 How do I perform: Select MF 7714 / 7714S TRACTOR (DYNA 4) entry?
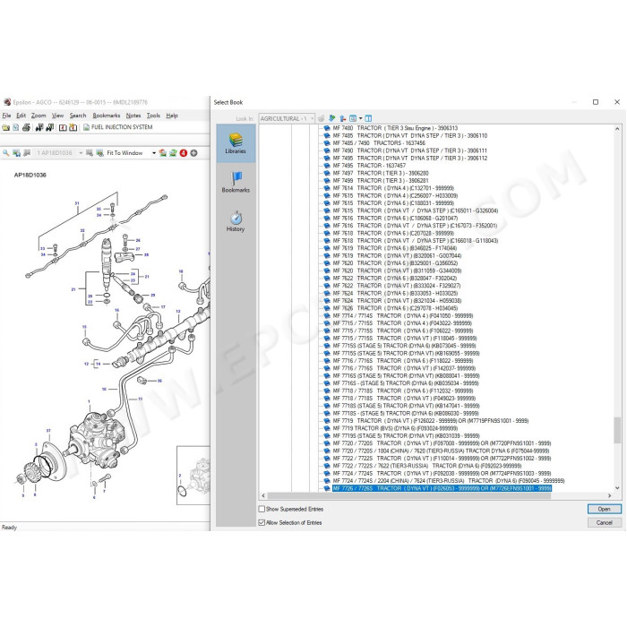pos(403,316)
